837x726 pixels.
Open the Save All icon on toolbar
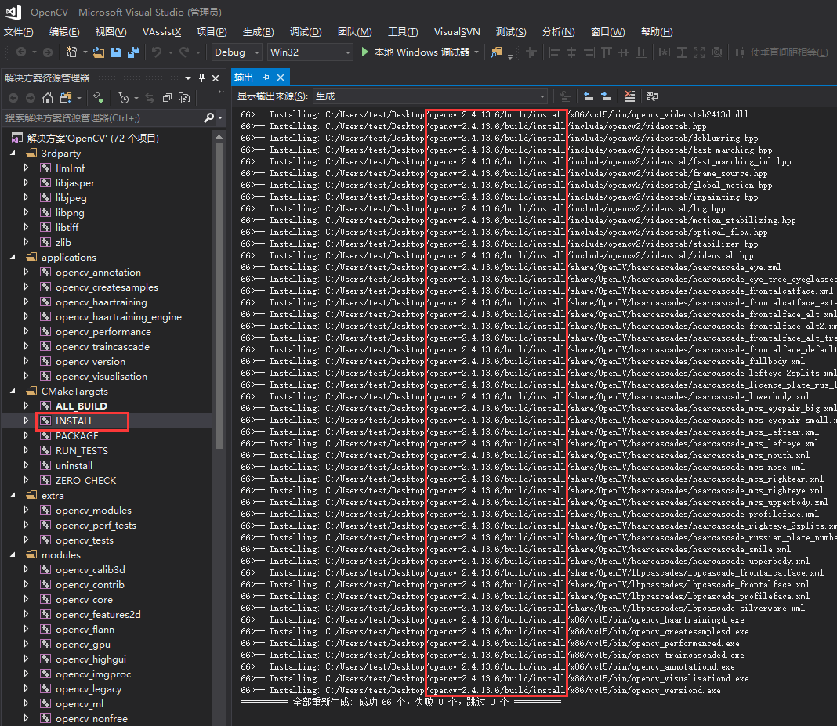tap(132, 52)
